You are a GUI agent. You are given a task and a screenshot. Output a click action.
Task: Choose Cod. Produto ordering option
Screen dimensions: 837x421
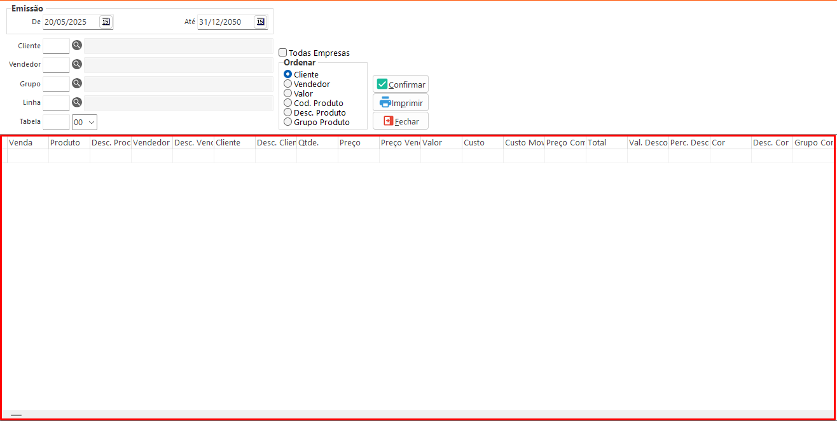(x=288, y=103)
